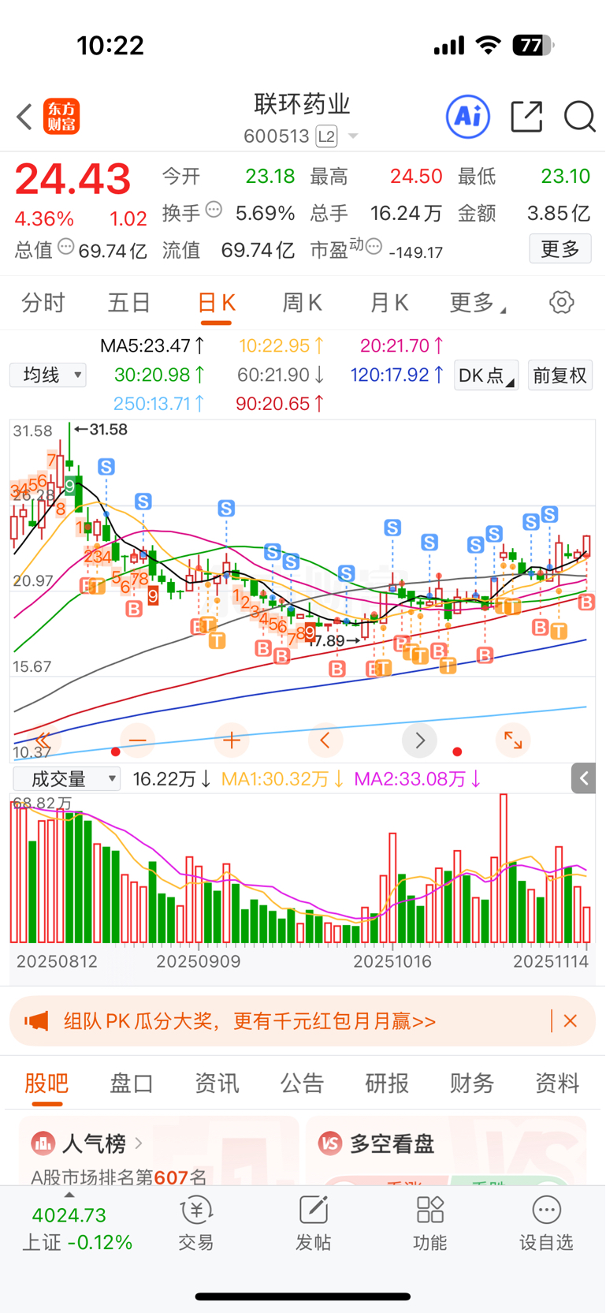The width and height of the screenshot is (606, 1313).
Task: Move chart right with grey arrow
Action: pyautogui.click(x=419, y=740)
